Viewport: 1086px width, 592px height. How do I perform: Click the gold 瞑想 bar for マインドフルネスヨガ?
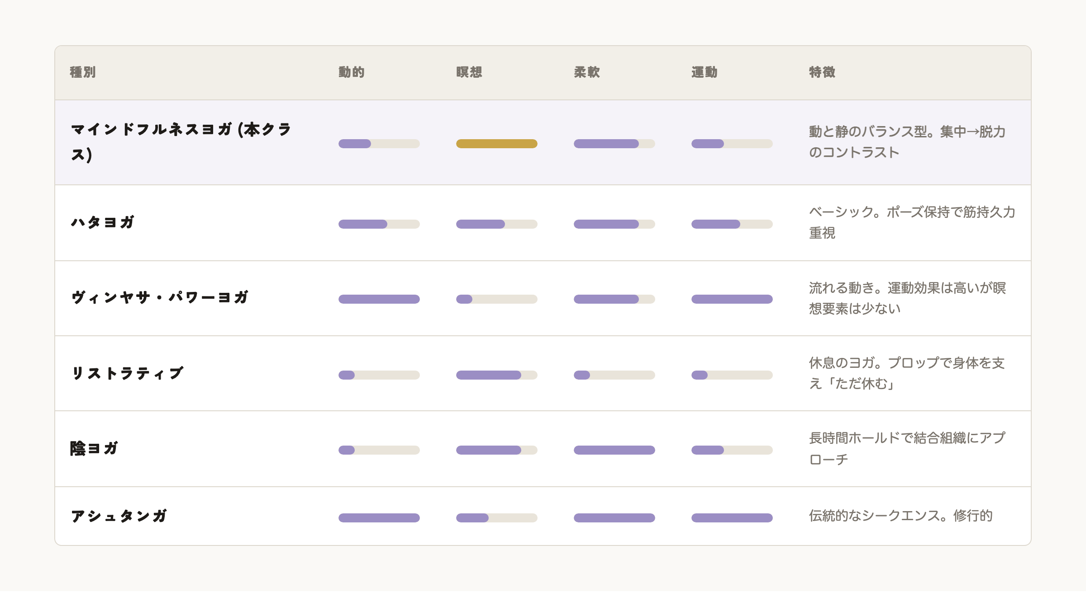[497, 144]
